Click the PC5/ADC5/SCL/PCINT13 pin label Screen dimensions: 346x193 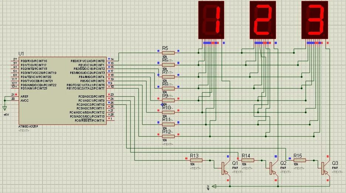point(87,116)
